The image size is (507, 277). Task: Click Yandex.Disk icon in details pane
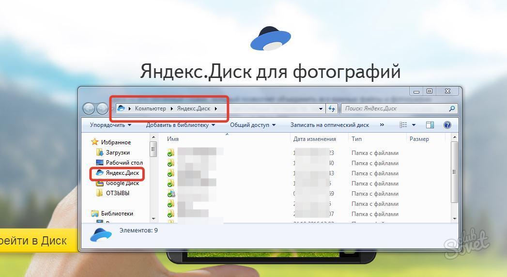[x=101, y=235]
